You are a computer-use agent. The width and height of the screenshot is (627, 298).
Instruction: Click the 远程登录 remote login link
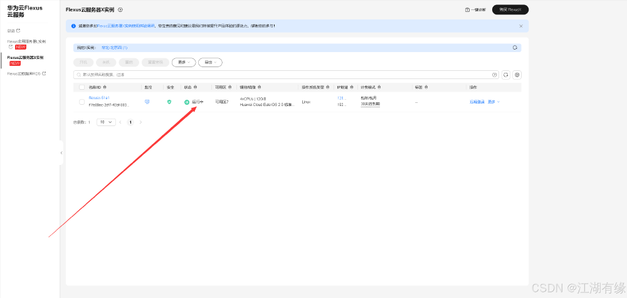477,102
